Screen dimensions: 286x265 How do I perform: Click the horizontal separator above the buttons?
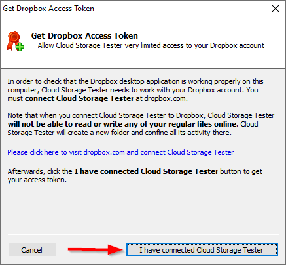[143, 234]
